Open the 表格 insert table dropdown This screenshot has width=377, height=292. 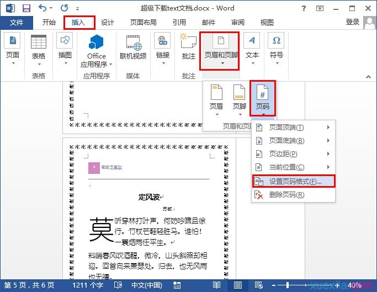tap(39, 50)
